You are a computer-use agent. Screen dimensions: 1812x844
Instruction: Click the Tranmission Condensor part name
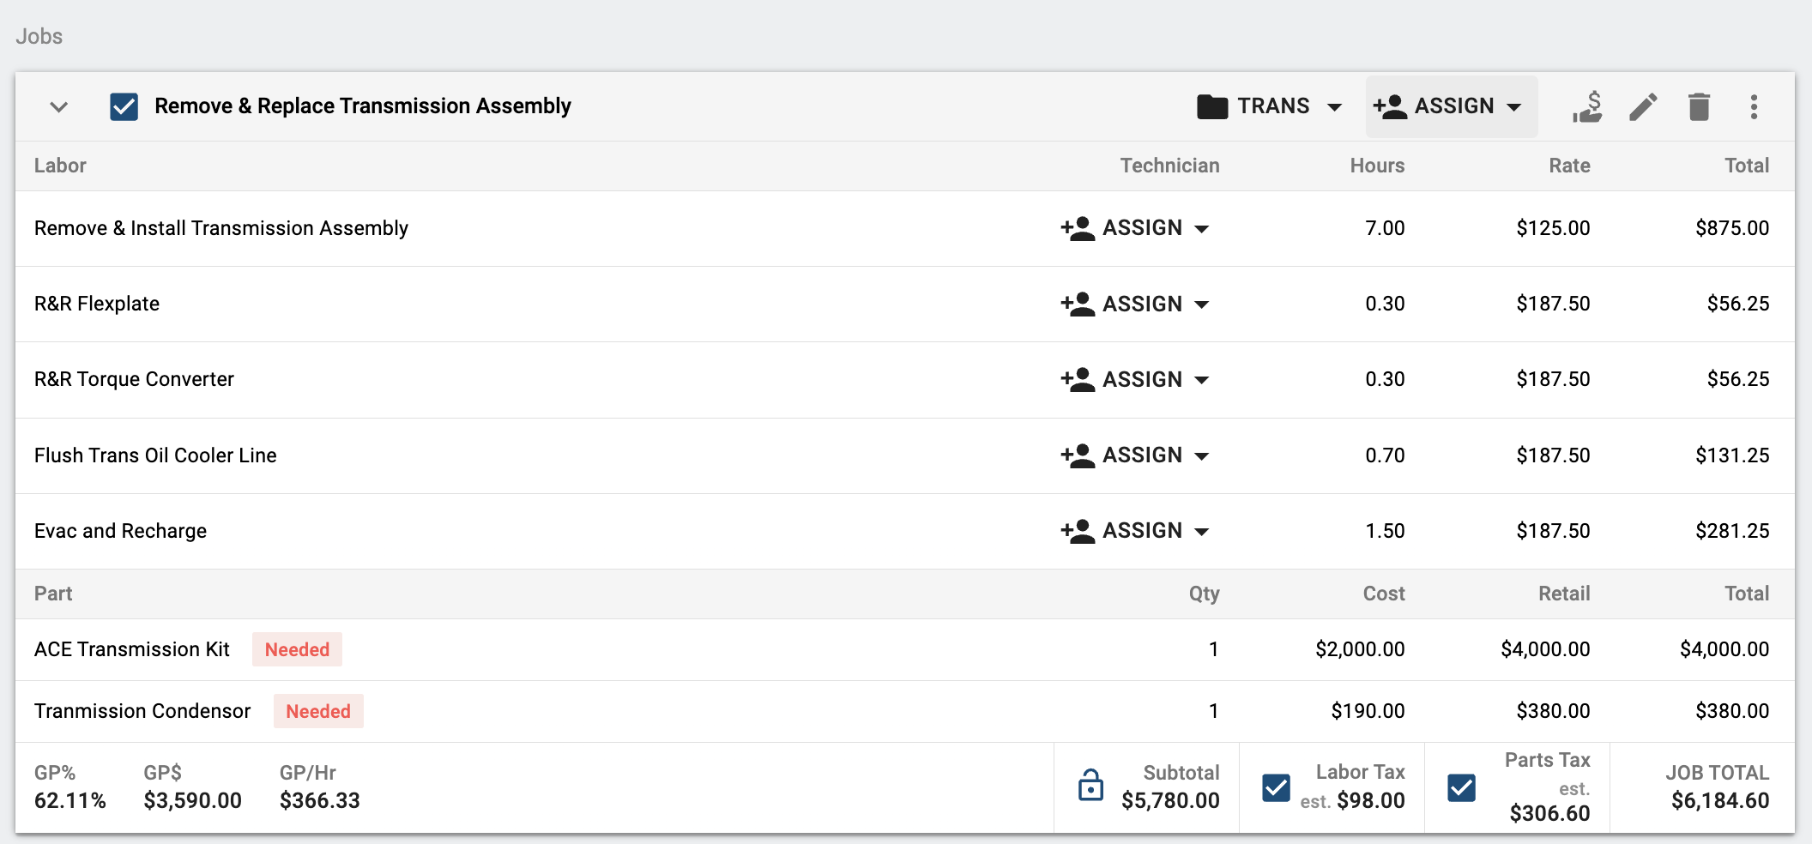coord(142,711)
